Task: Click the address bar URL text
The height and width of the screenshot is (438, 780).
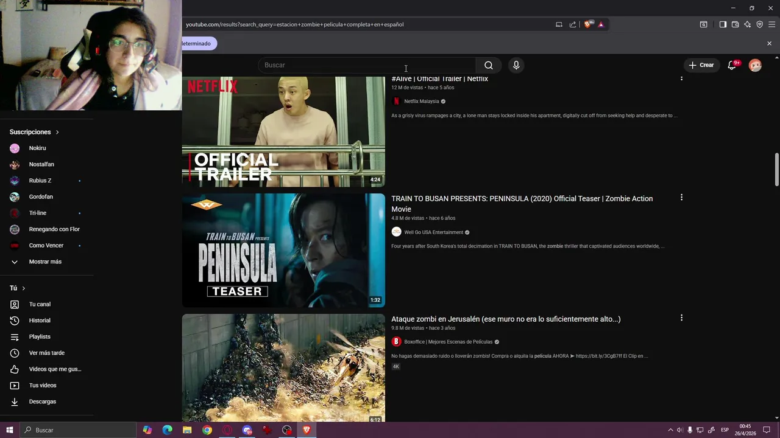Action: 294,24
